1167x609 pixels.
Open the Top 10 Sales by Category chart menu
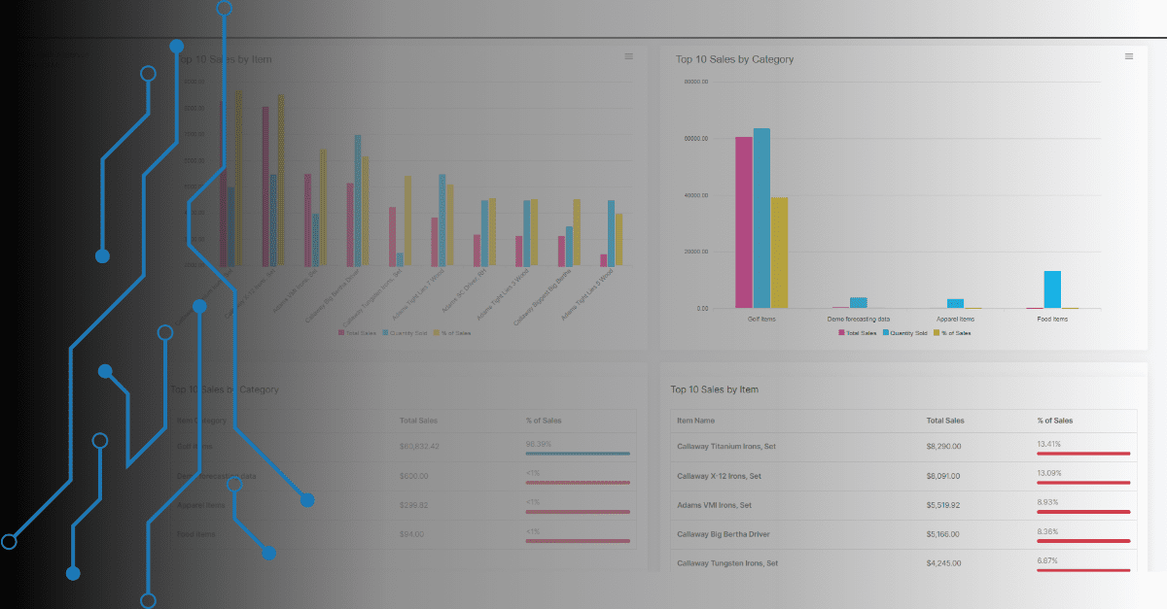(1128, 56)
